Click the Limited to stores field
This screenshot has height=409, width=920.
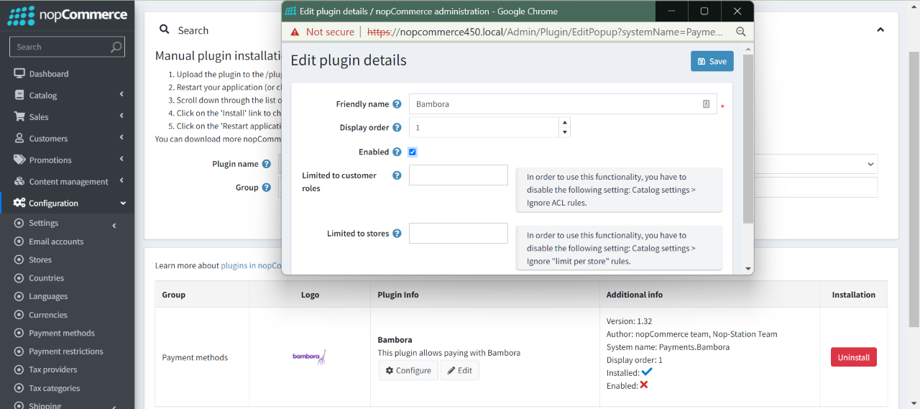tap(459, 234)
